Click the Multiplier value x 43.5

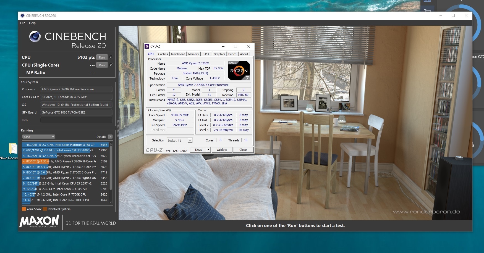180,120
